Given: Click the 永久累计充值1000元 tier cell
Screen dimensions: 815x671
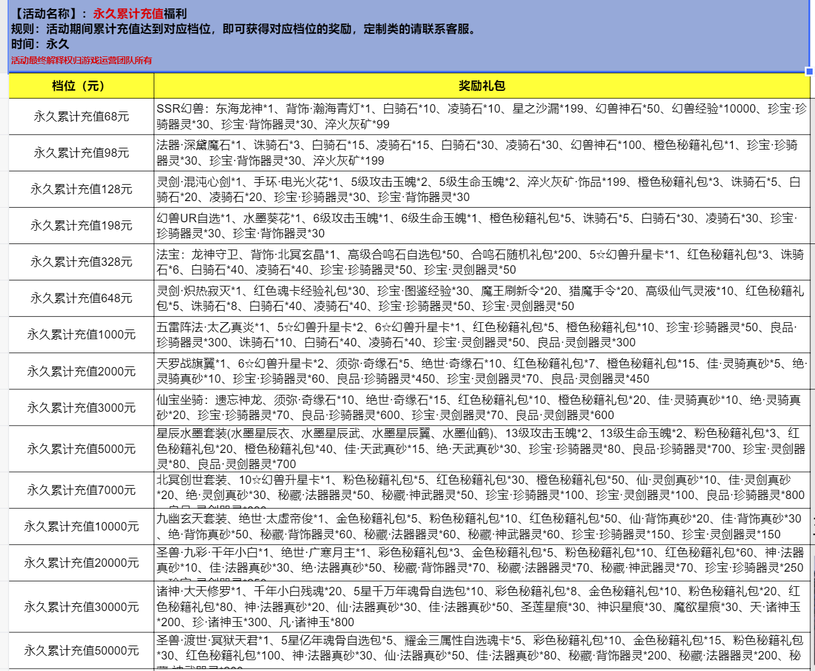Looking at the screenshot, I should click(81, 334).
